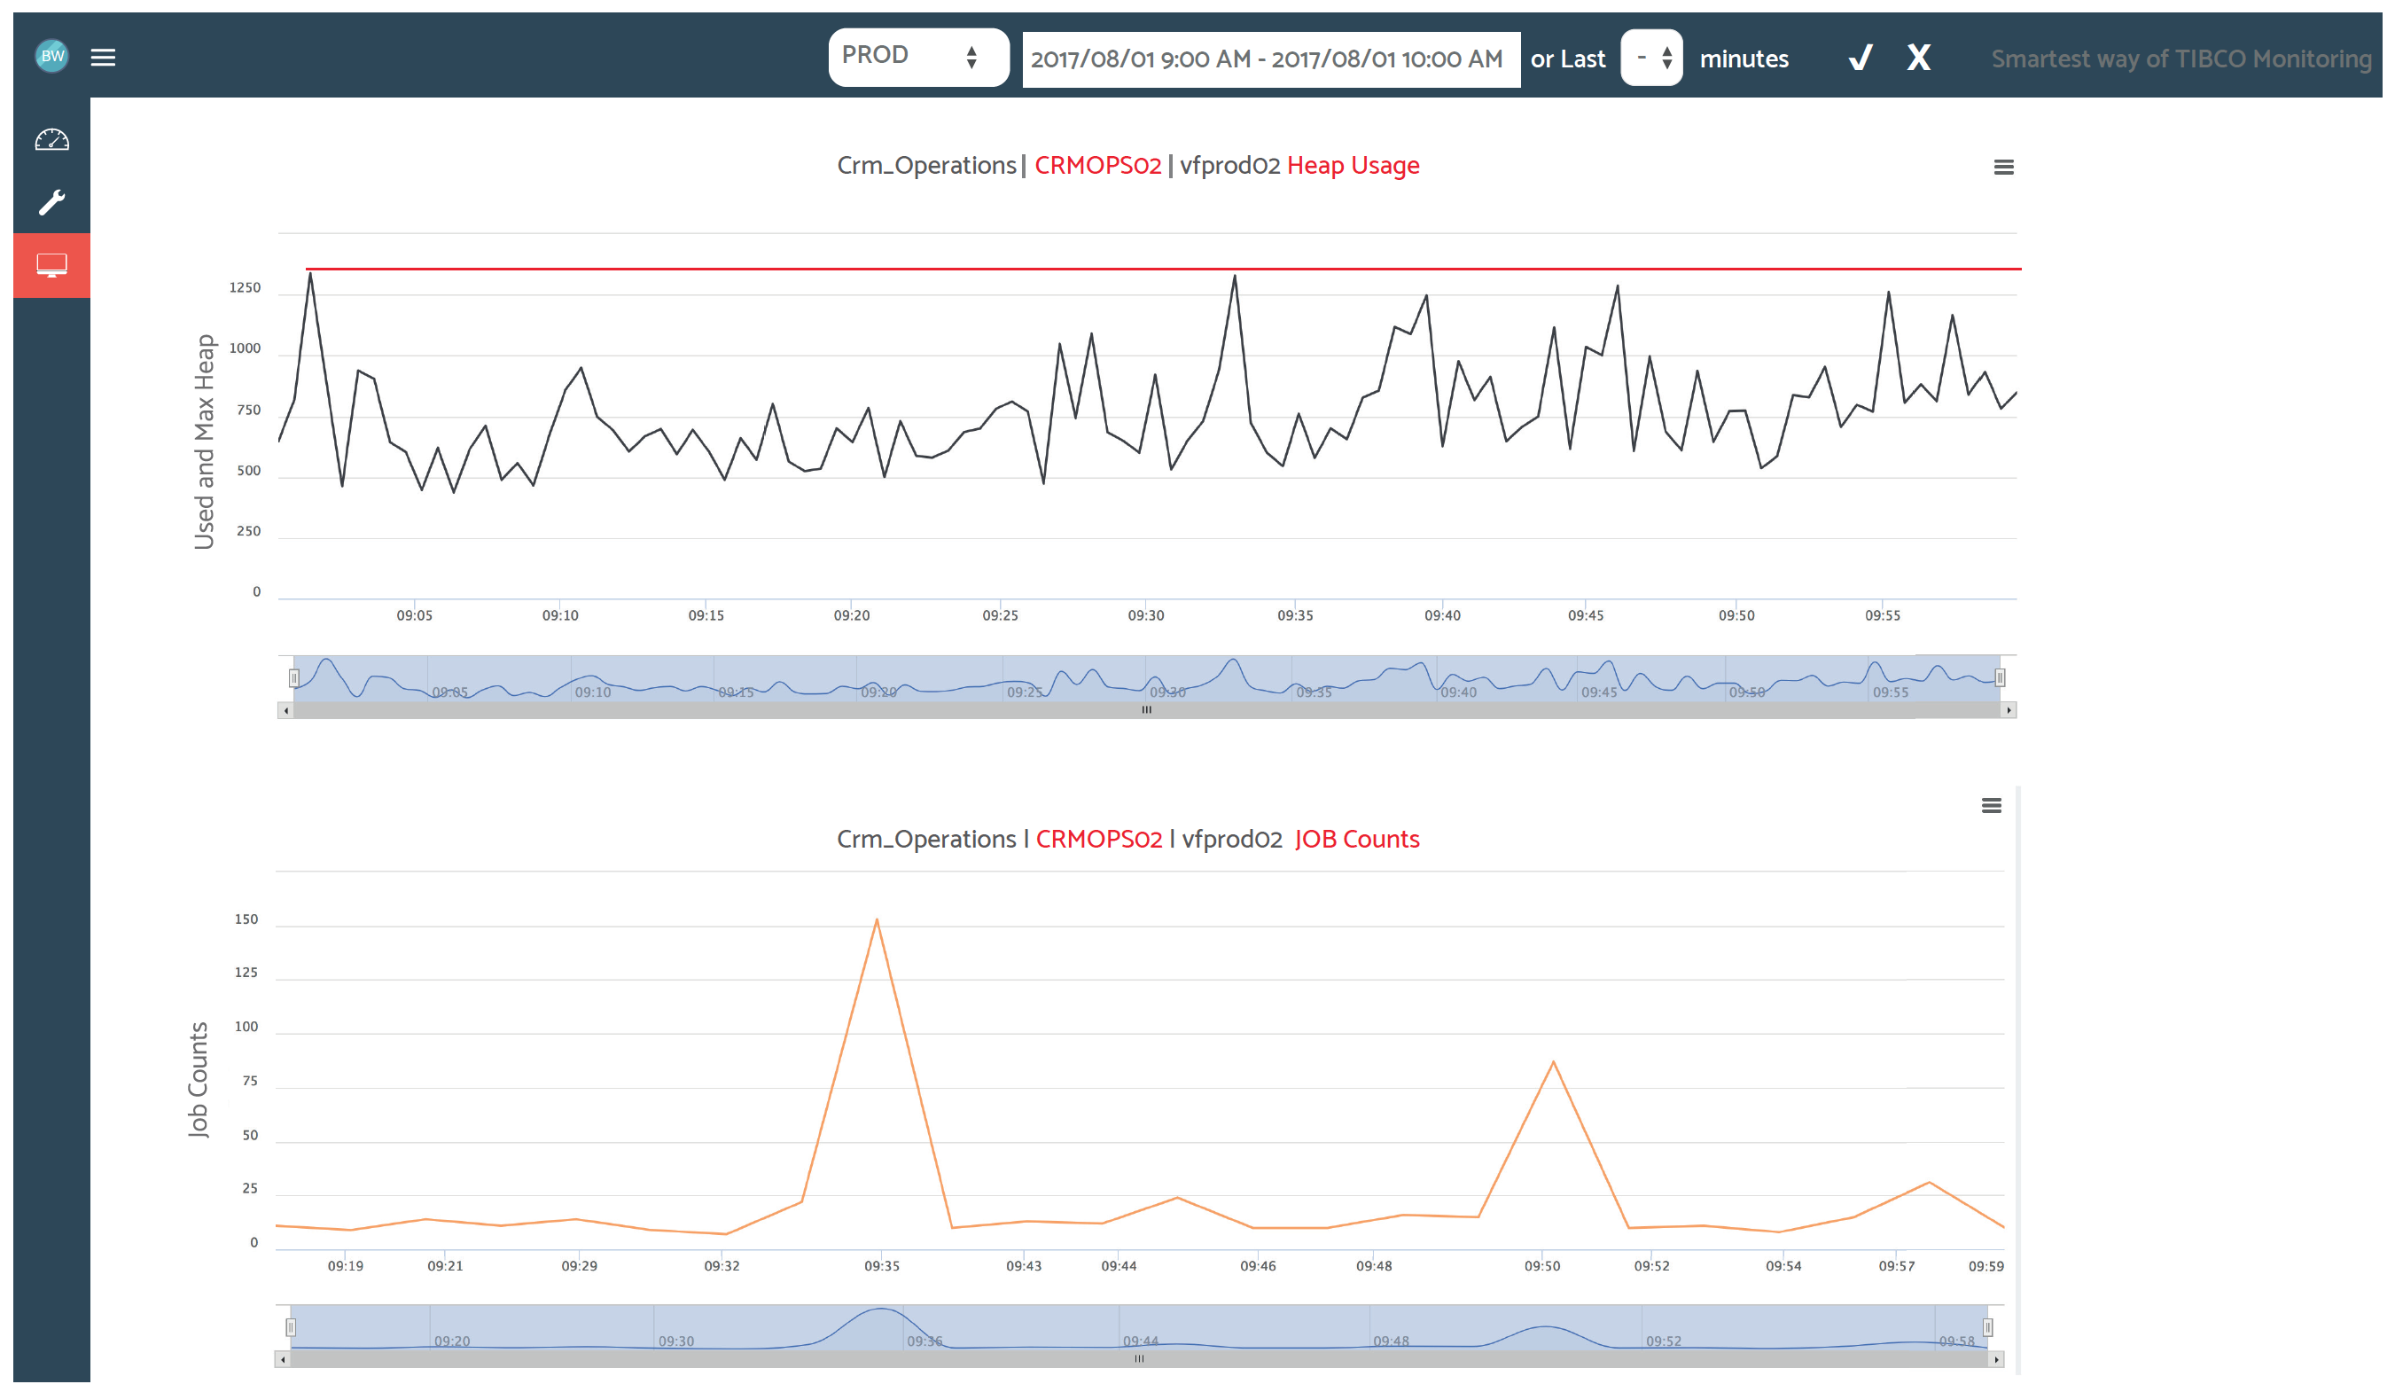Viewport: 2395px width, 1392px height.
Task: Open the dashboard speedometer view
Action: [x=51, y=139]
